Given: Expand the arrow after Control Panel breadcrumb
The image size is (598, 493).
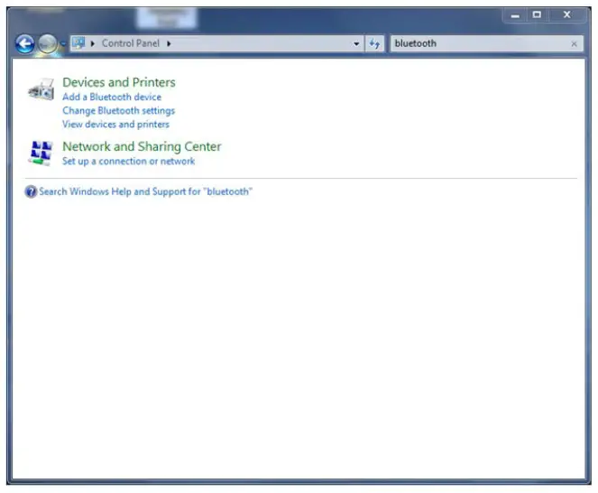Looking at the screenshot, I should click(x=169, y=44).
